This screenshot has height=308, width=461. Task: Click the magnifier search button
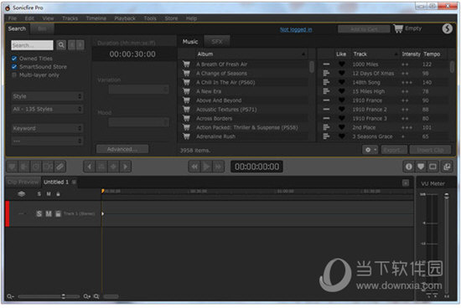click(x=61, y=45)
